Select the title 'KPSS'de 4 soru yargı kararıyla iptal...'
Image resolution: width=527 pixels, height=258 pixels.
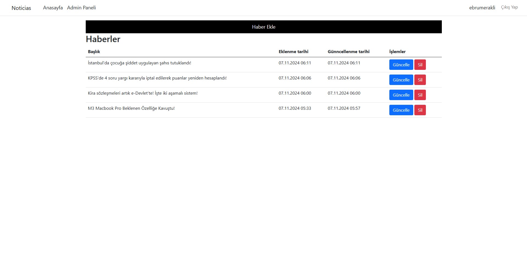point(157,78)
